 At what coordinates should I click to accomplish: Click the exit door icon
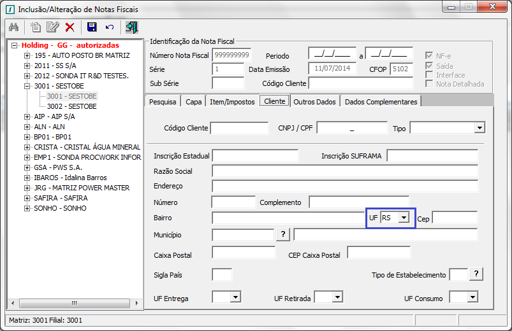(131, 27)
